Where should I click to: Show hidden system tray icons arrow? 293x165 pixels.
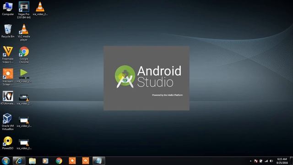pos(250,161)
